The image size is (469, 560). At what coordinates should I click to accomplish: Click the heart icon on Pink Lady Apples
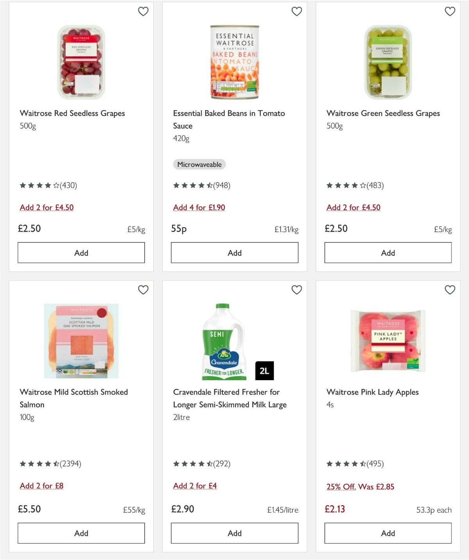pos(449,290)
